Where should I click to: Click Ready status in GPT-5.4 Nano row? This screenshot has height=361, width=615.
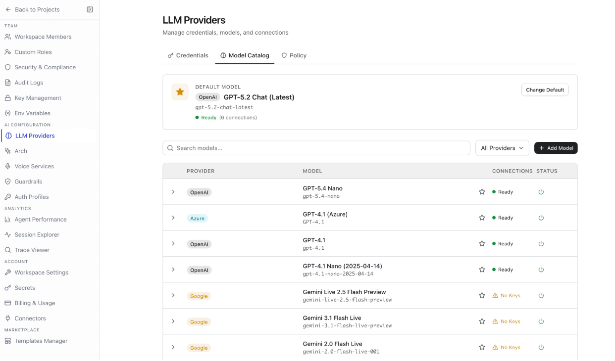(503, 192)
